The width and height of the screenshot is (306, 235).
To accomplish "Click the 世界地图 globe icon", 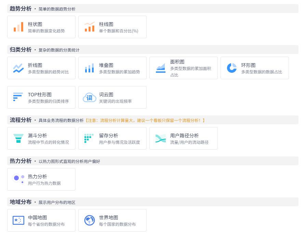I will (x=89, y=221).
